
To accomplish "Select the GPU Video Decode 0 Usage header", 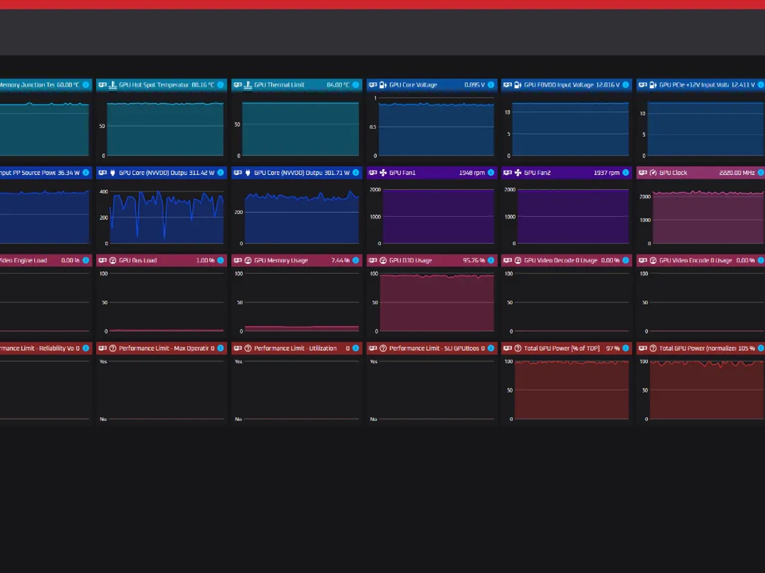I will (x=567, y=260).
